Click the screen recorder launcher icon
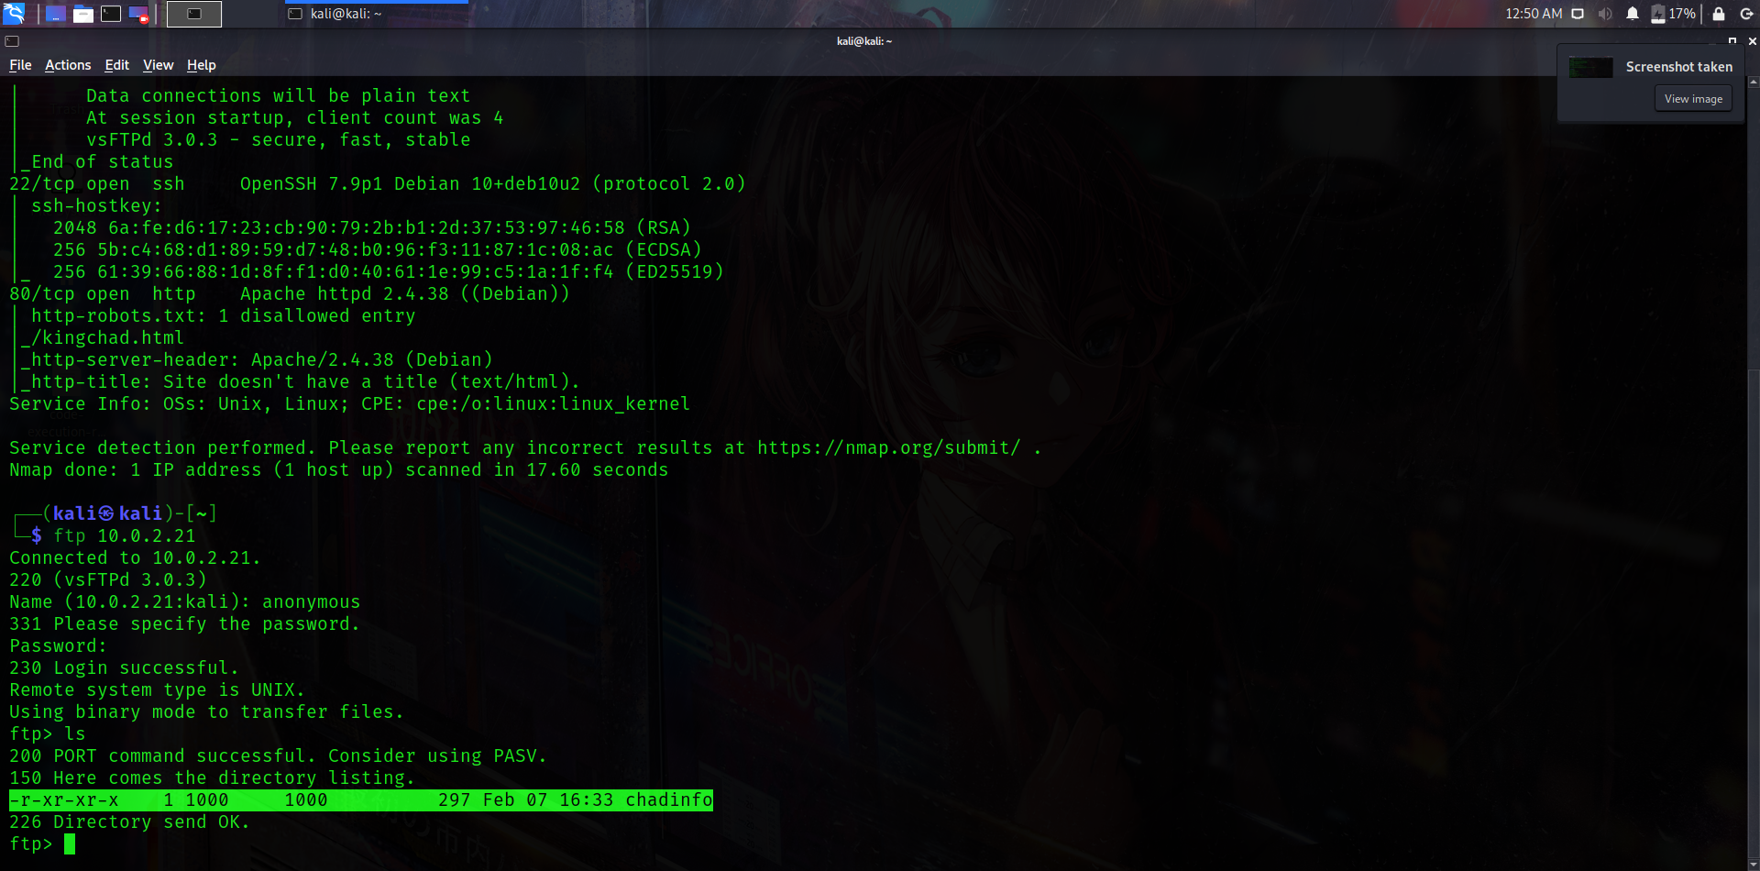The image size is (1760, 871). point(138,14)
